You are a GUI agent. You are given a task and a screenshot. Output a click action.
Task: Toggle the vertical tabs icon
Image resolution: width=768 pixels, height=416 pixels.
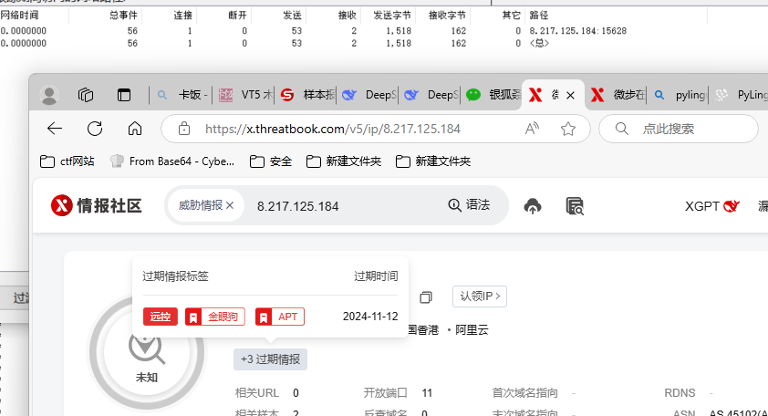click(x=124, y=95)
